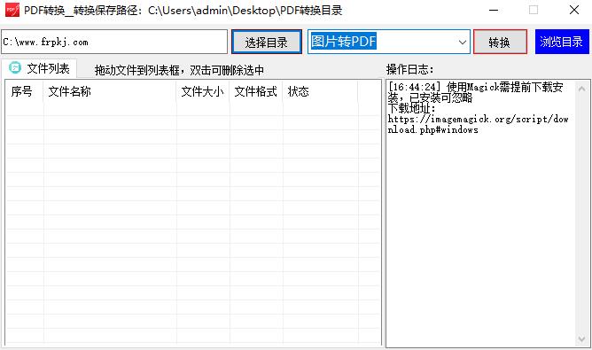Click the empty file list area
Viewport: 592px width, 350px height.
click(x=193, y=222)
